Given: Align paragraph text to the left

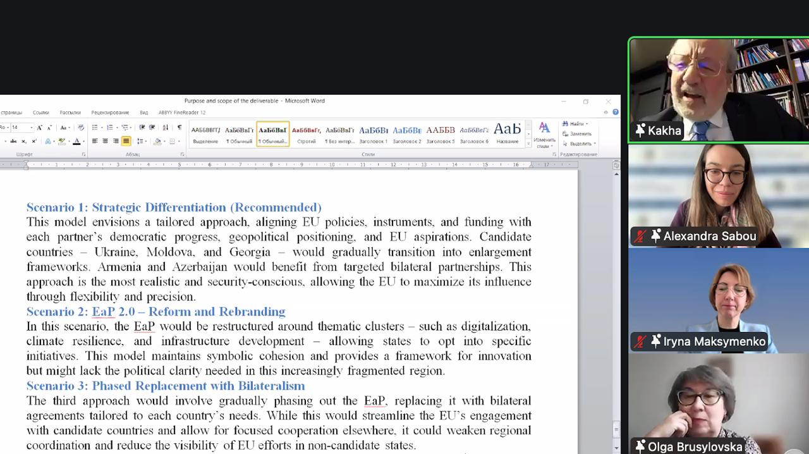Looking at the screenshot, I should (95, 141).
